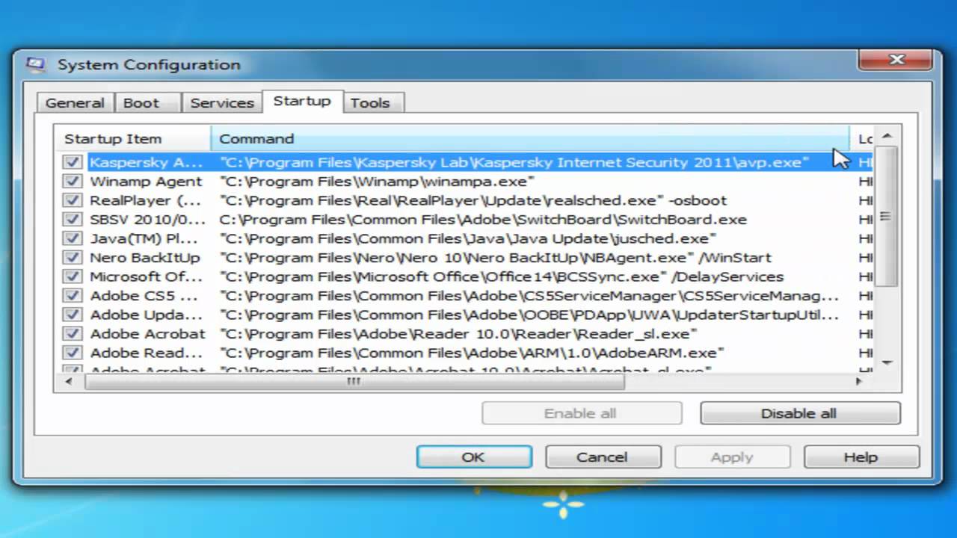Click the horizontal scrollbar right arrow
Viewport: 957px width, 538px height.
tap(858, 381)
